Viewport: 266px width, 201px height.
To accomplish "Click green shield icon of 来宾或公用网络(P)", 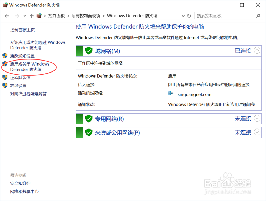I will click(89, 132).
